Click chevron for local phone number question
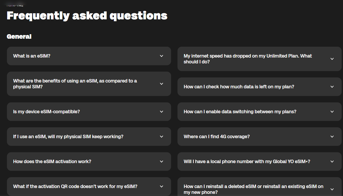 (332, 162)
